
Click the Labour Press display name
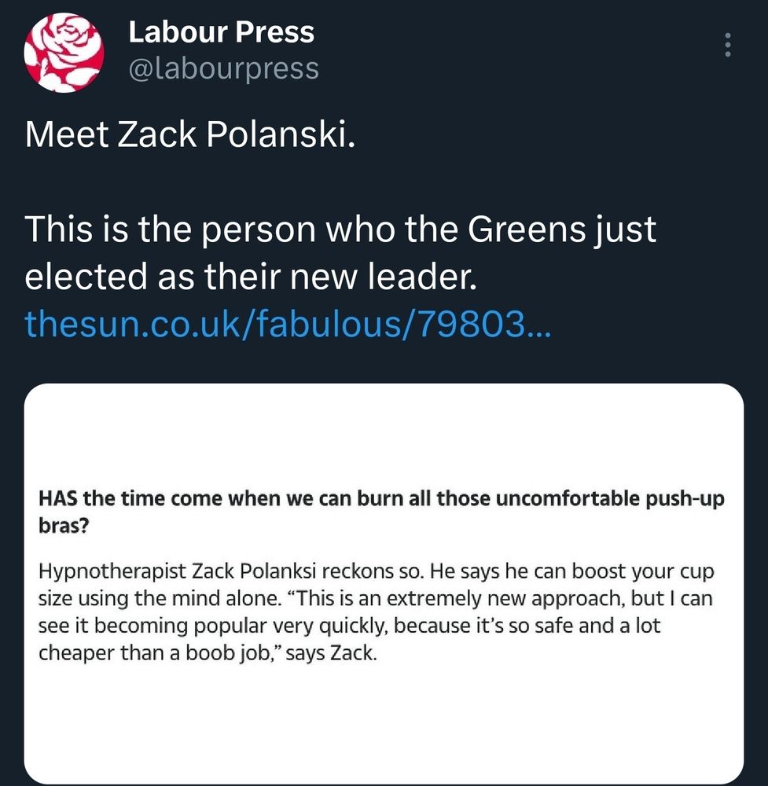[221, 32]
